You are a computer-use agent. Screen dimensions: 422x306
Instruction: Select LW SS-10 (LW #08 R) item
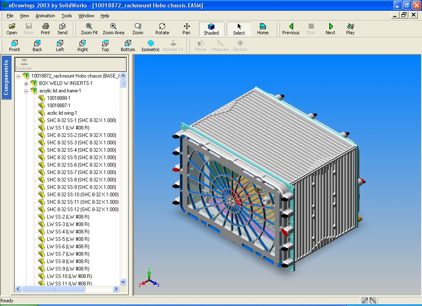[69, 276]
